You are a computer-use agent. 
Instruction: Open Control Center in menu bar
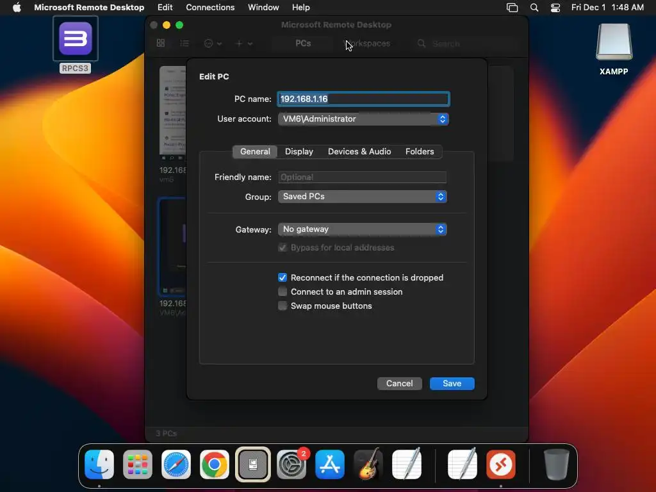click(x=555, y=8)
